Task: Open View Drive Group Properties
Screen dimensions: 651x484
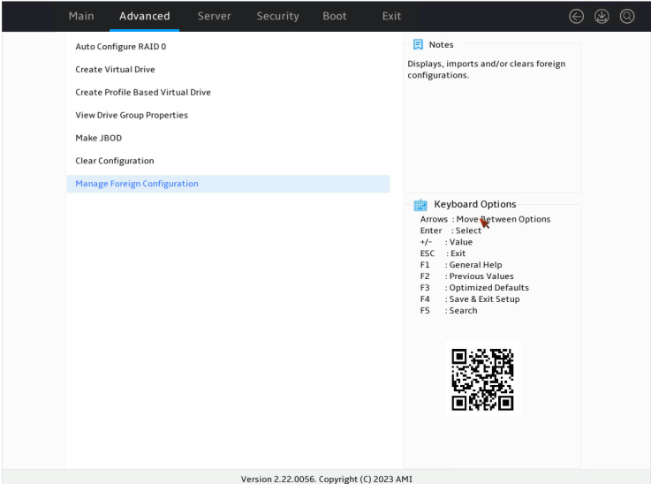Action: 228,115
